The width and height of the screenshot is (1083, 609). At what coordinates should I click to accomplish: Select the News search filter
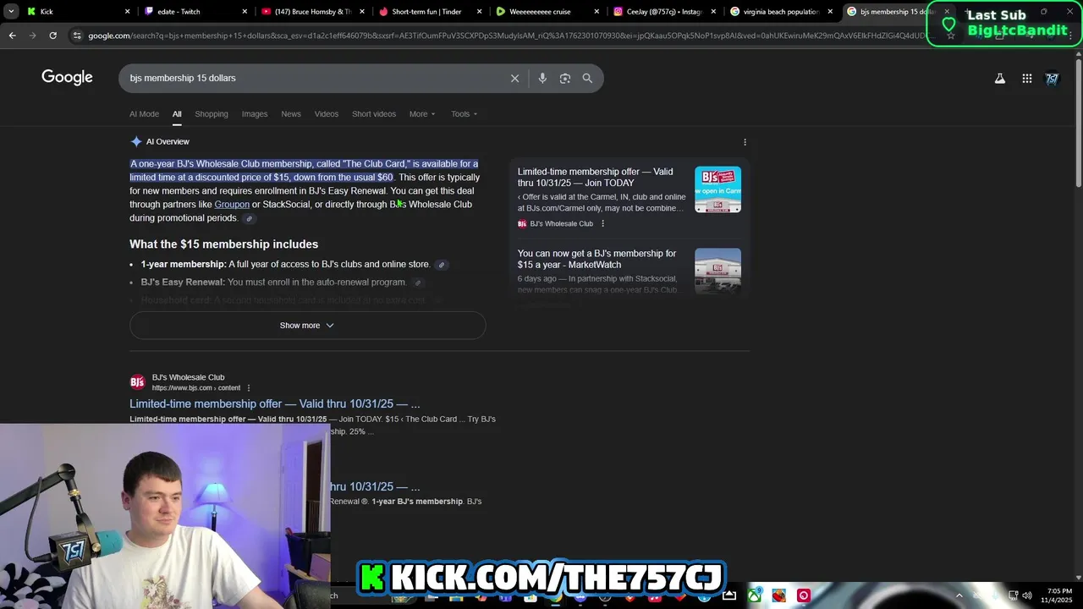pyautogui.click(x=291, y=114)
